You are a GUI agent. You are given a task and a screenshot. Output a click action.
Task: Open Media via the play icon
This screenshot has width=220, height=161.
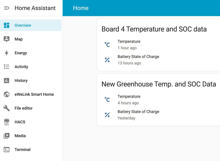(x=6, y=136)
